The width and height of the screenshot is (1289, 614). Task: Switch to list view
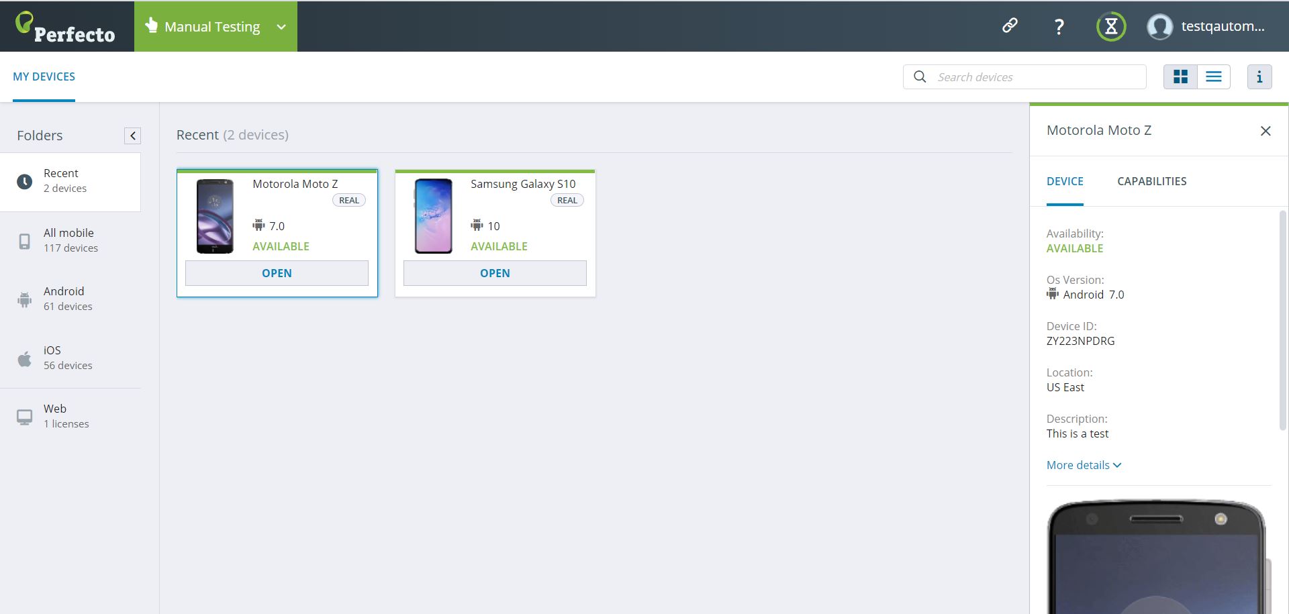point(1214,77)
